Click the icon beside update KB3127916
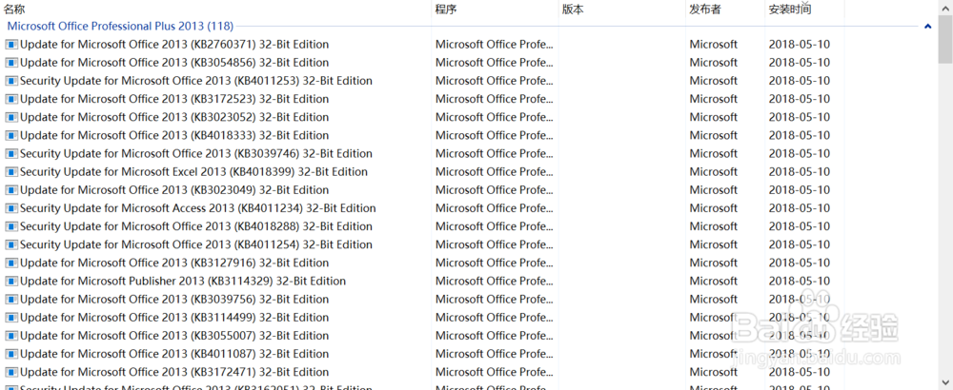Screen dimensions: 953x390 click(11, 263)
